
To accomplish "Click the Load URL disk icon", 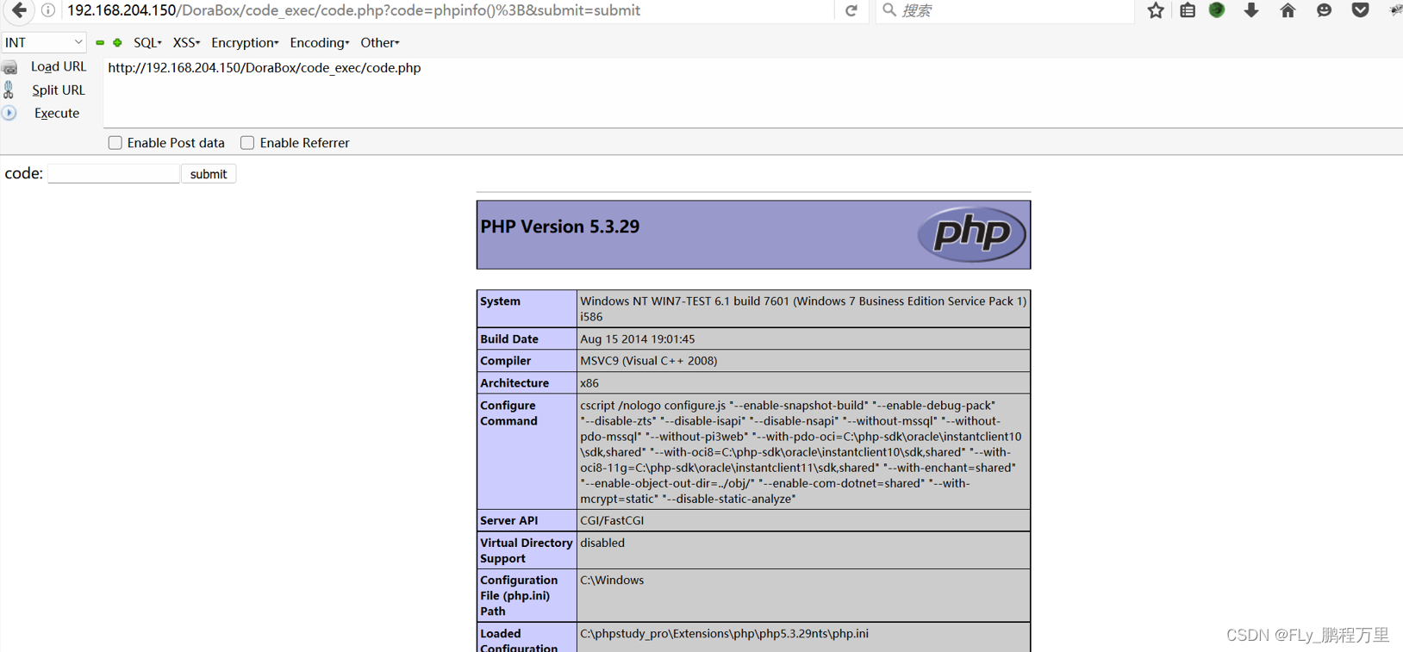I will click(x=9, y=67).
